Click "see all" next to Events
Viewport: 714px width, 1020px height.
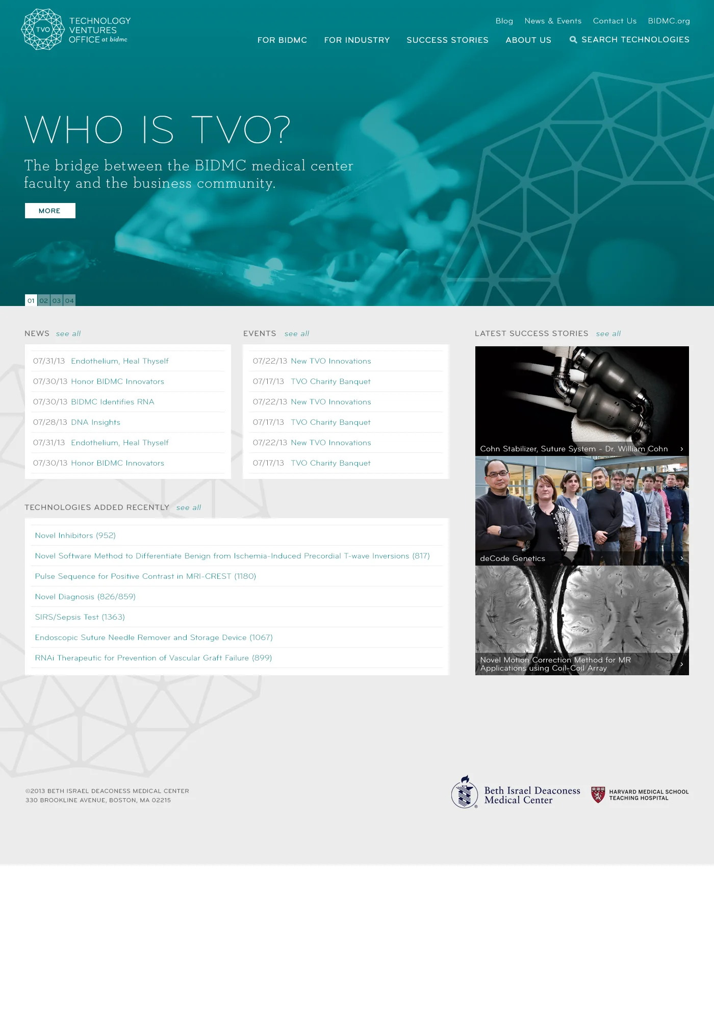(x=297, y=334)
